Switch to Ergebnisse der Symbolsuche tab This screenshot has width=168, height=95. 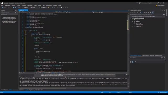(x=36, y=90)
